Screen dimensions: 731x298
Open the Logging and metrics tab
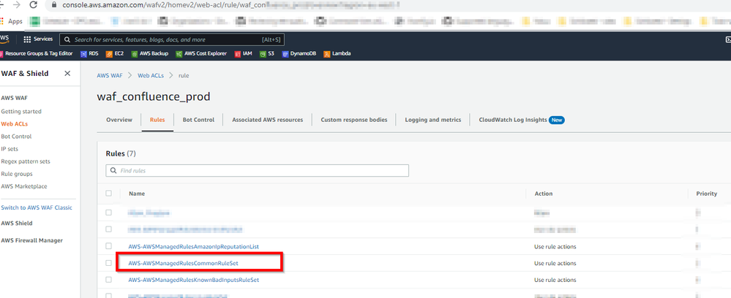(x=433, y=120)
